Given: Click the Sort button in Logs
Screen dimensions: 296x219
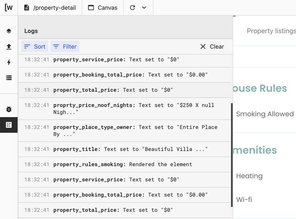Looking at the screenshot, I should click(35, 47).
